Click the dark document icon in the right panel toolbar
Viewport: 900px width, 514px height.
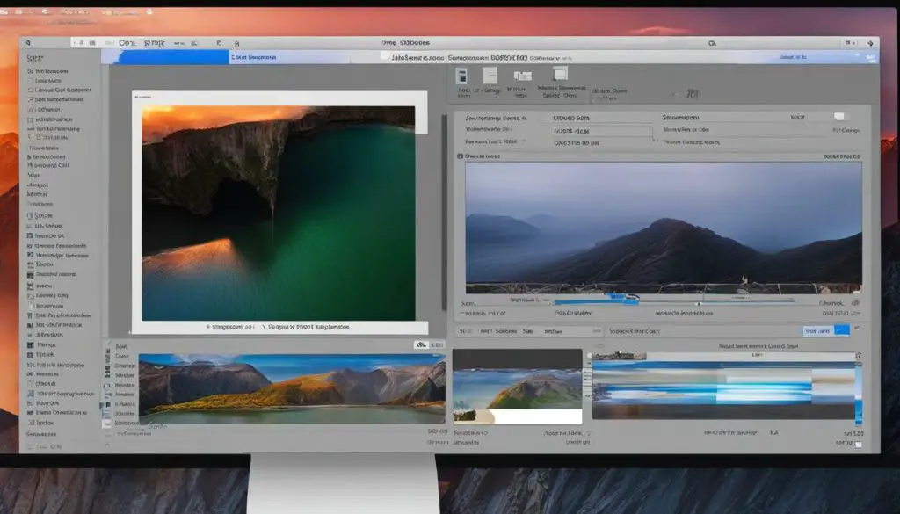point(461,76)
